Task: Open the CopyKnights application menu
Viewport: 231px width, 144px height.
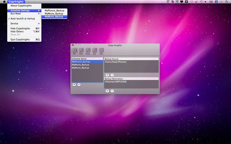Action: [16, 2]
